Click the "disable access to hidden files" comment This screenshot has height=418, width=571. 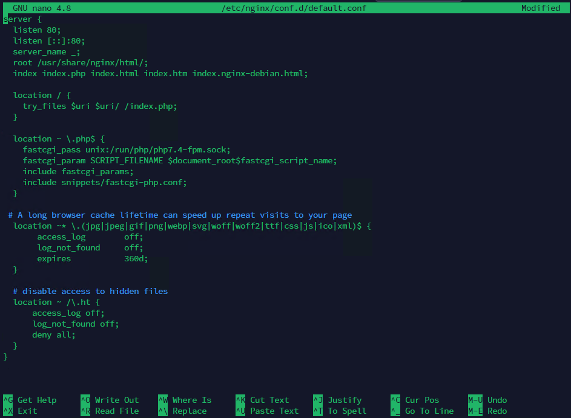pos(90,292)
